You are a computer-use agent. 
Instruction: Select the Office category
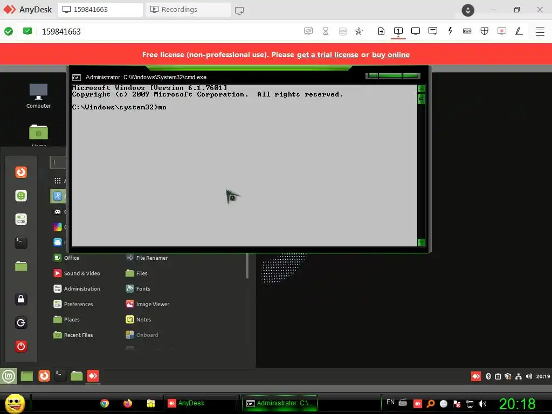coord(67,258)
